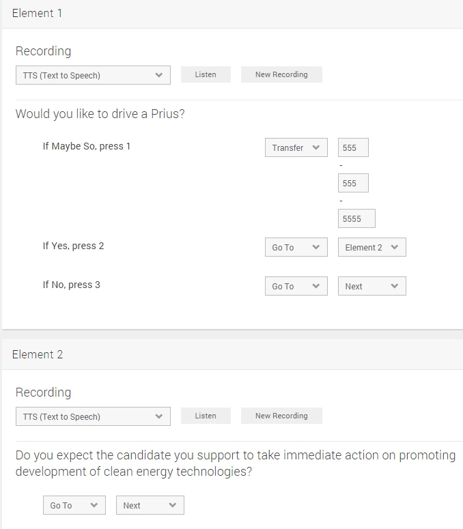This screenshot has width=463, height=529.
Task: Open Next target dropdown for 'If No, press 3'
Action: point(371,286)
